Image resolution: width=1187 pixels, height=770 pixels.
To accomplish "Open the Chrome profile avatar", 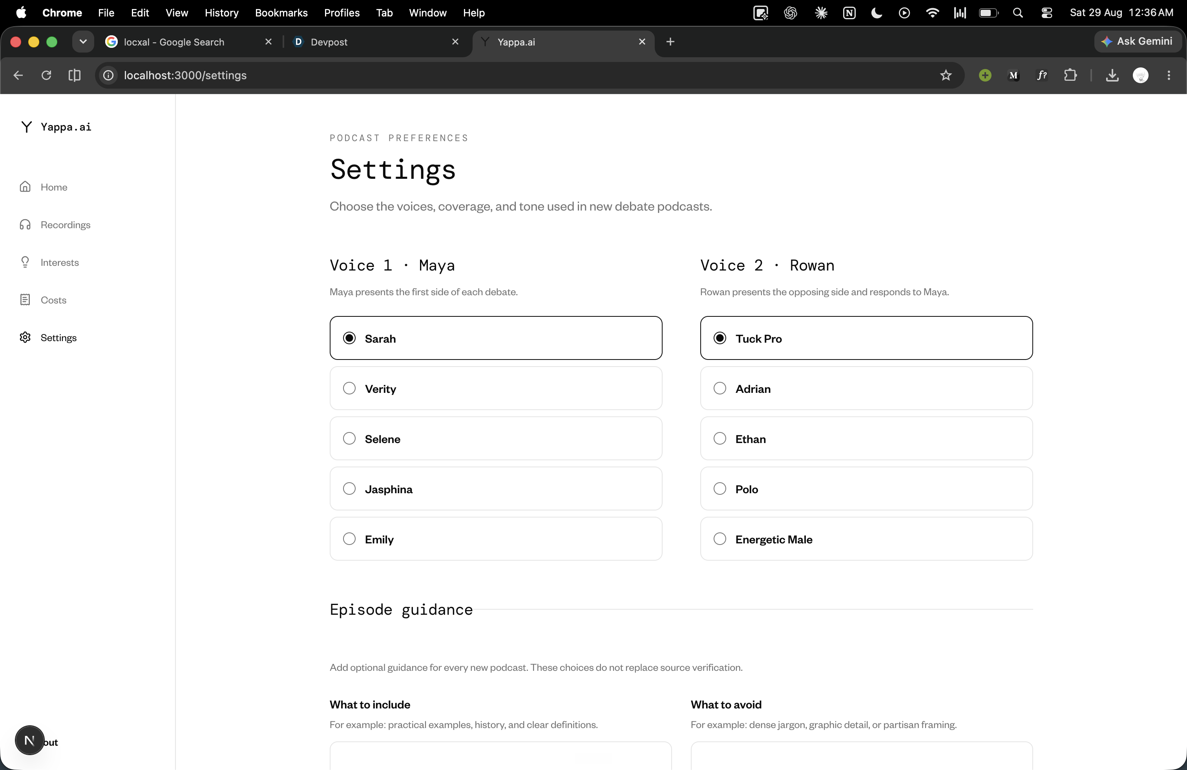I will pyautogui.click(x=1141, y=75).
